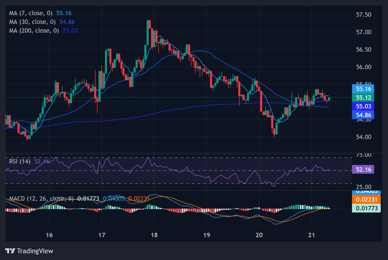Click the 57.50 price axis label
388x260 pixels.
(364, 15)
